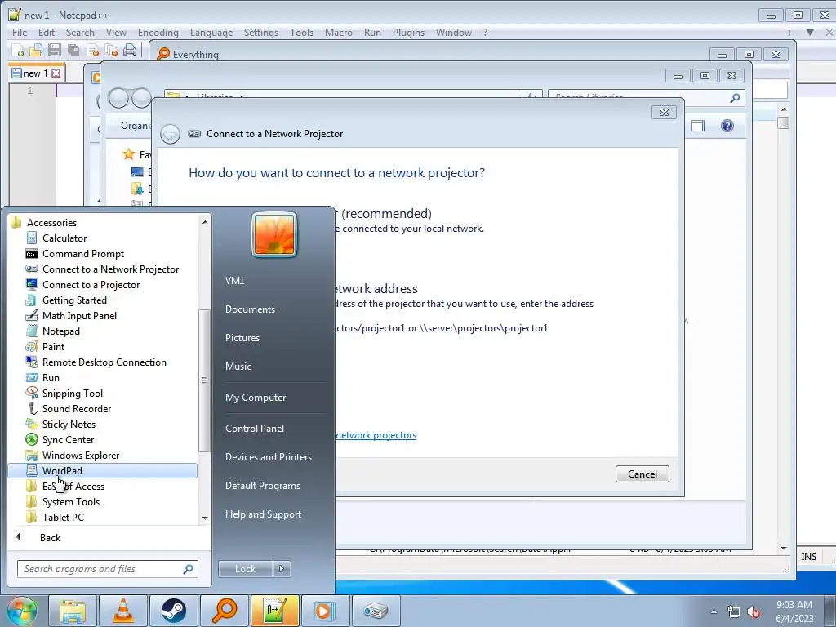Open Control Panel from Start menu
836x627 pixels.
pos(255,429)
